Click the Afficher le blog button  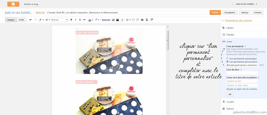31,4
